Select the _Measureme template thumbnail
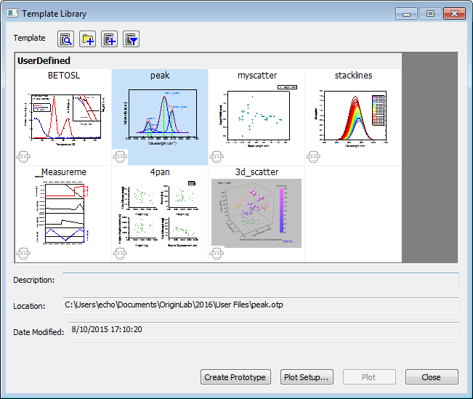473x399 pixels. pos(64,212)
